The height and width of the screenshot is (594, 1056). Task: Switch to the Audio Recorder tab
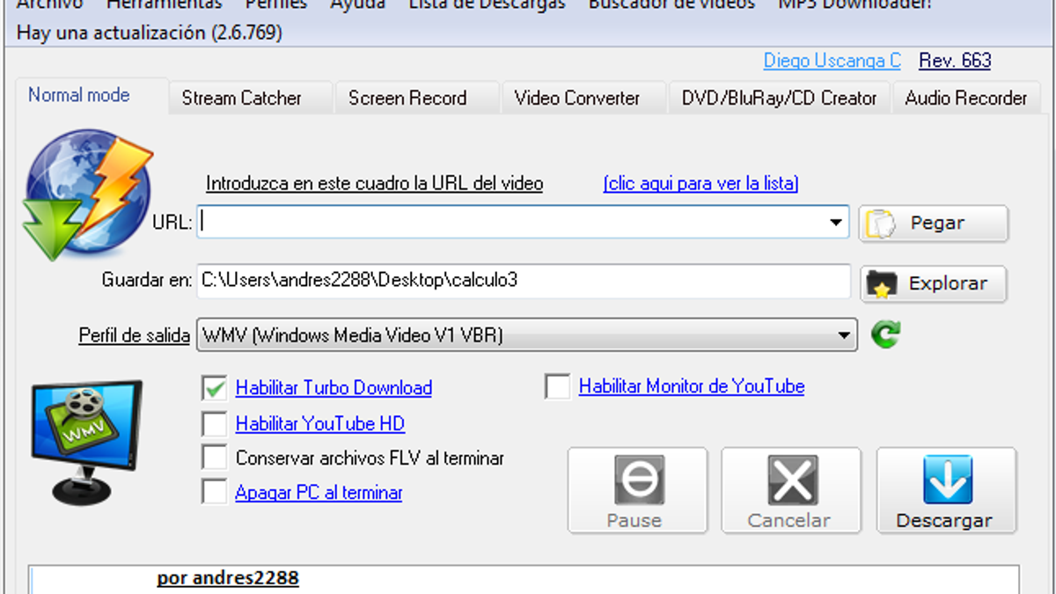click(x=966, y=99)
